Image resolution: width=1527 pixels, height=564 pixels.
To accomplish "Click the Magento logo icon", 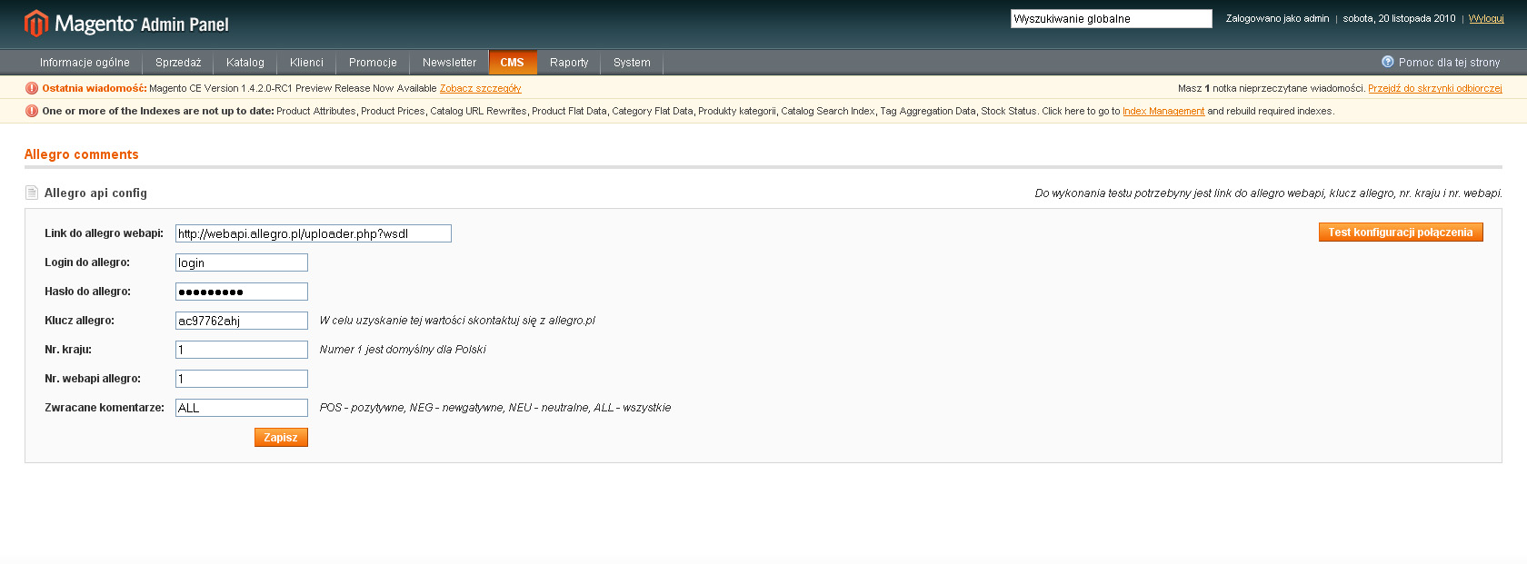I will [35, 24].
